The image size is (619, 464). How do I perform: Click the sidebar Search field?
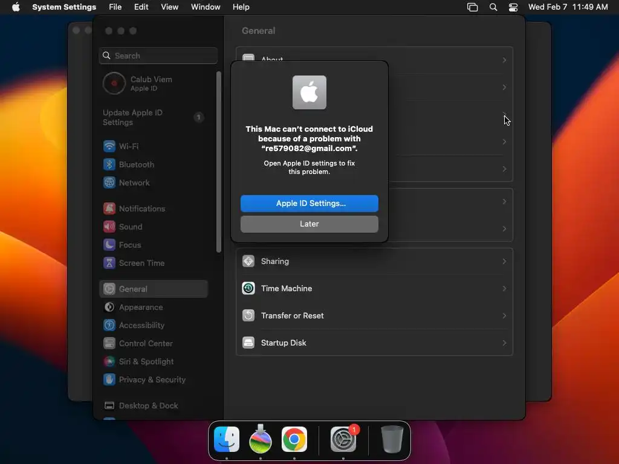(158, 56)
